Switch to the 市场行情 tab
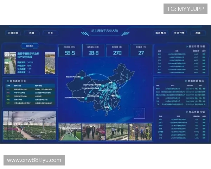 pos(179,33)
